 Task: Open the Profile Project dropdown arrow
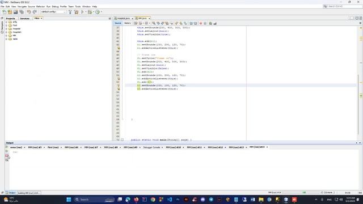pos(102,12)
